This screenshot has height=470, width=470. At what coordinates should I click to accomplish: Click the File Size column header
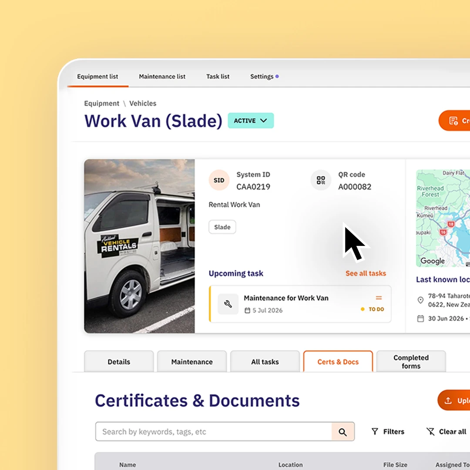[x=395, y=465]
